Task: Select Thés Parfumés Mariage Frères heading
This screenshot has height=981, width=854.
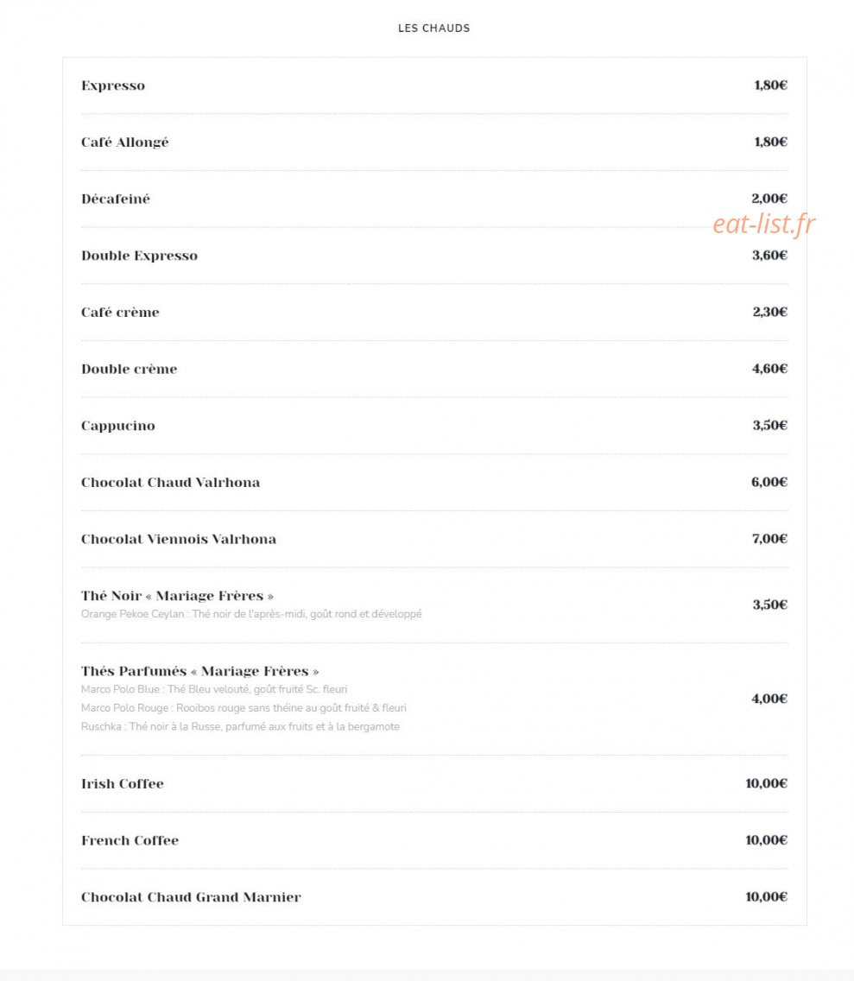Action: click(x=199, y=671)
